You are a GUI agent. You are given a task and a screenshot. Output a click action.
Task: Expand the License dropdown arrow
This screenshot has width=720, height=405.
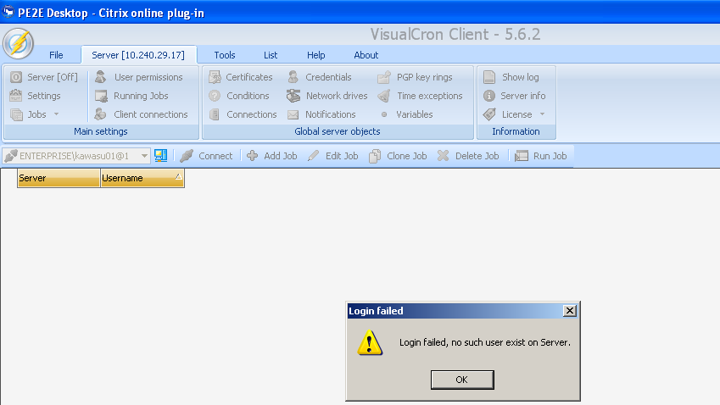[542, 114]
